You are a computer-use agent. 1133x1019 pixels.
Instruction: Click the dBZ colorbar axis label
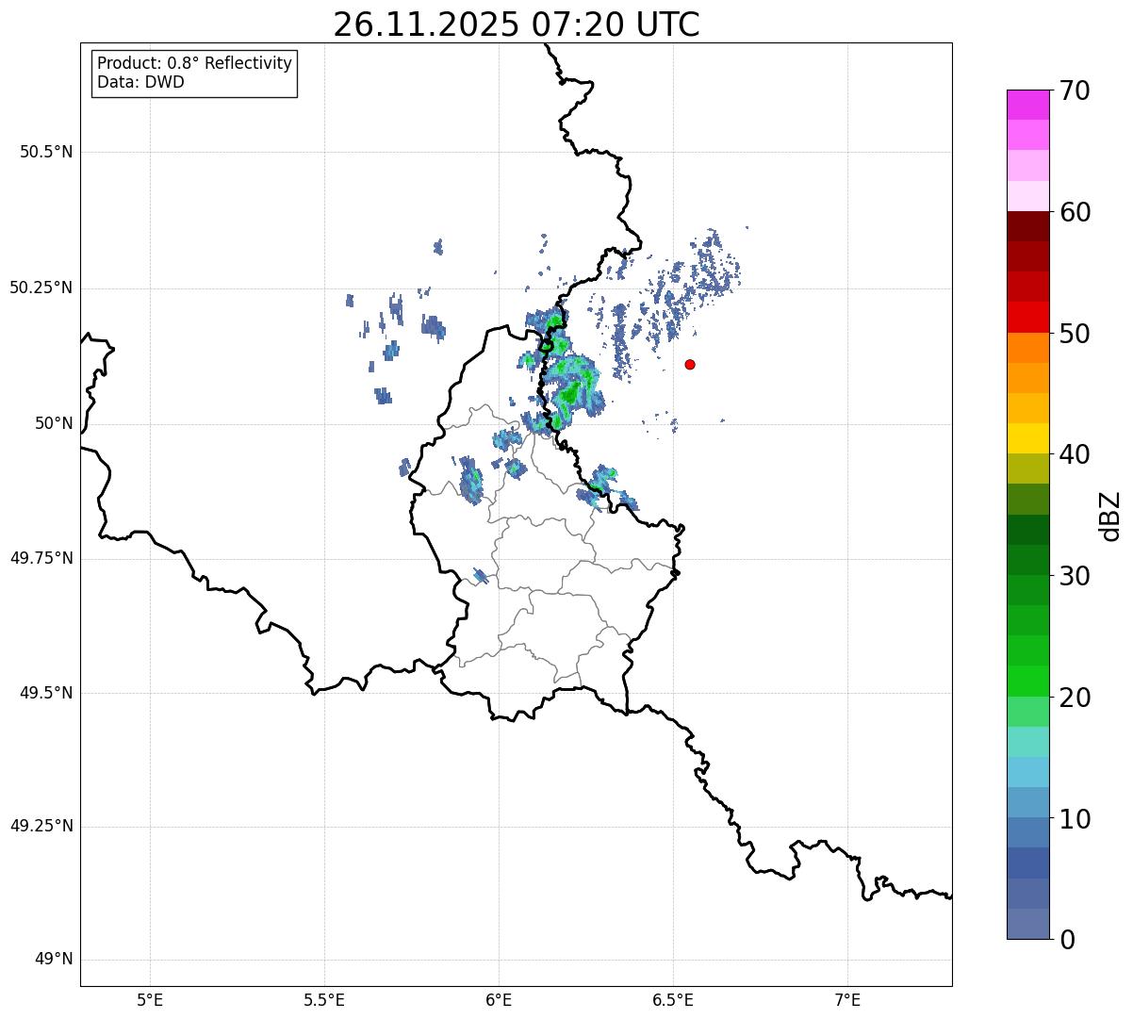tap(1110, 516)
